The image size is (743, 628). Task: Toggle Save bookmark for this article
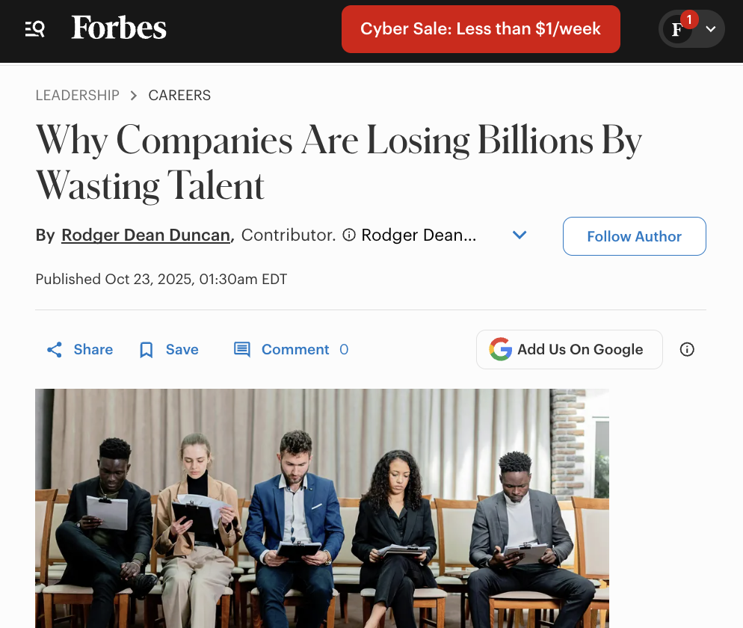(146, 349)
